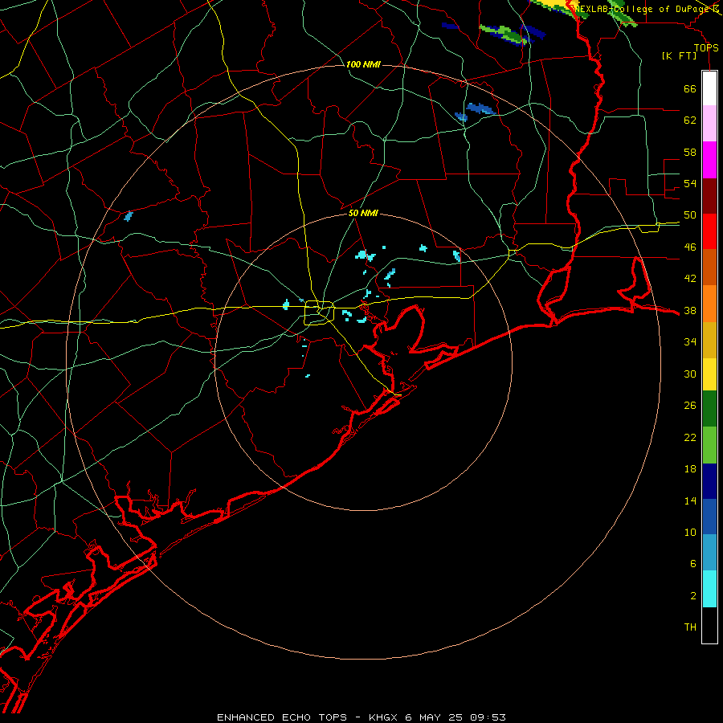723x723 pixels.
Task: Click the light pink legend swatch
Action: [x=709, y=123]
